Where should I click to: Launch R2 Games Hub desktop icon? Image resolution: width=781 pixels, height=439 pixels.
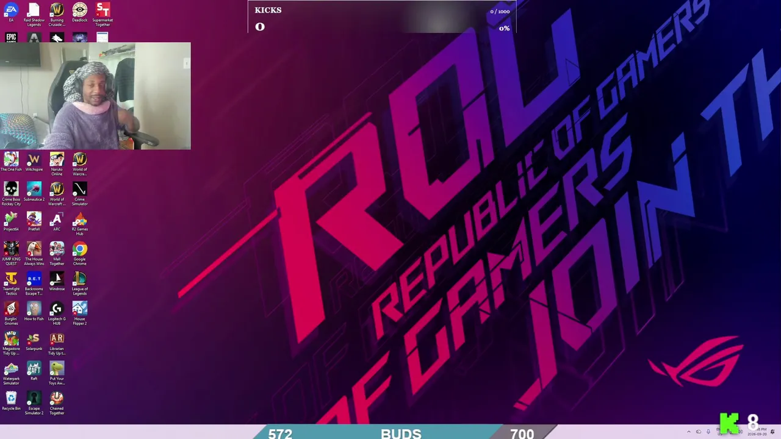[x=80, y=224]
